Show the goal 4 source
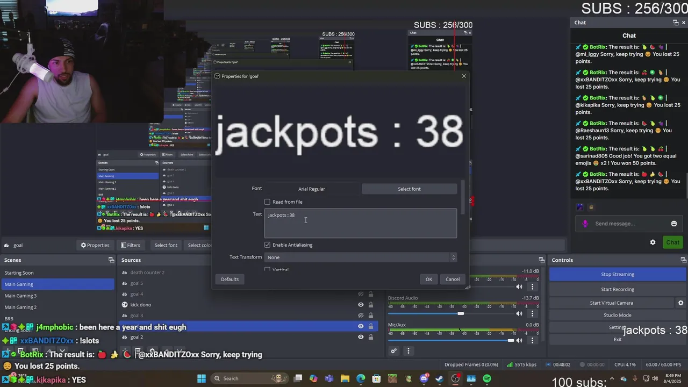688x387 pixels. [361, 294]
